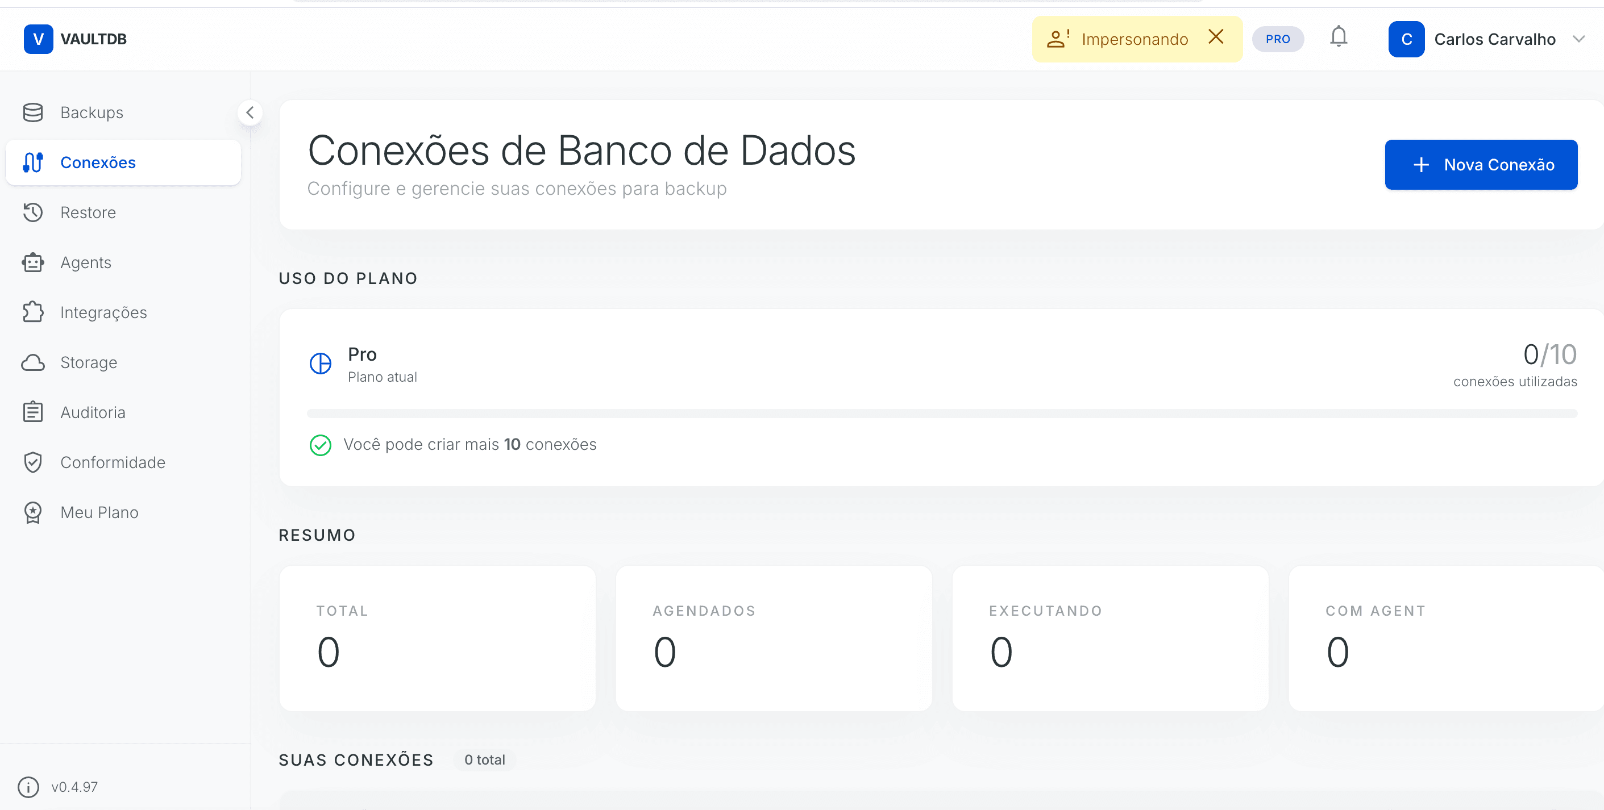
Task: Click 'Você pode criar mais 10 conexões' text
Action: tap(470, 444)
